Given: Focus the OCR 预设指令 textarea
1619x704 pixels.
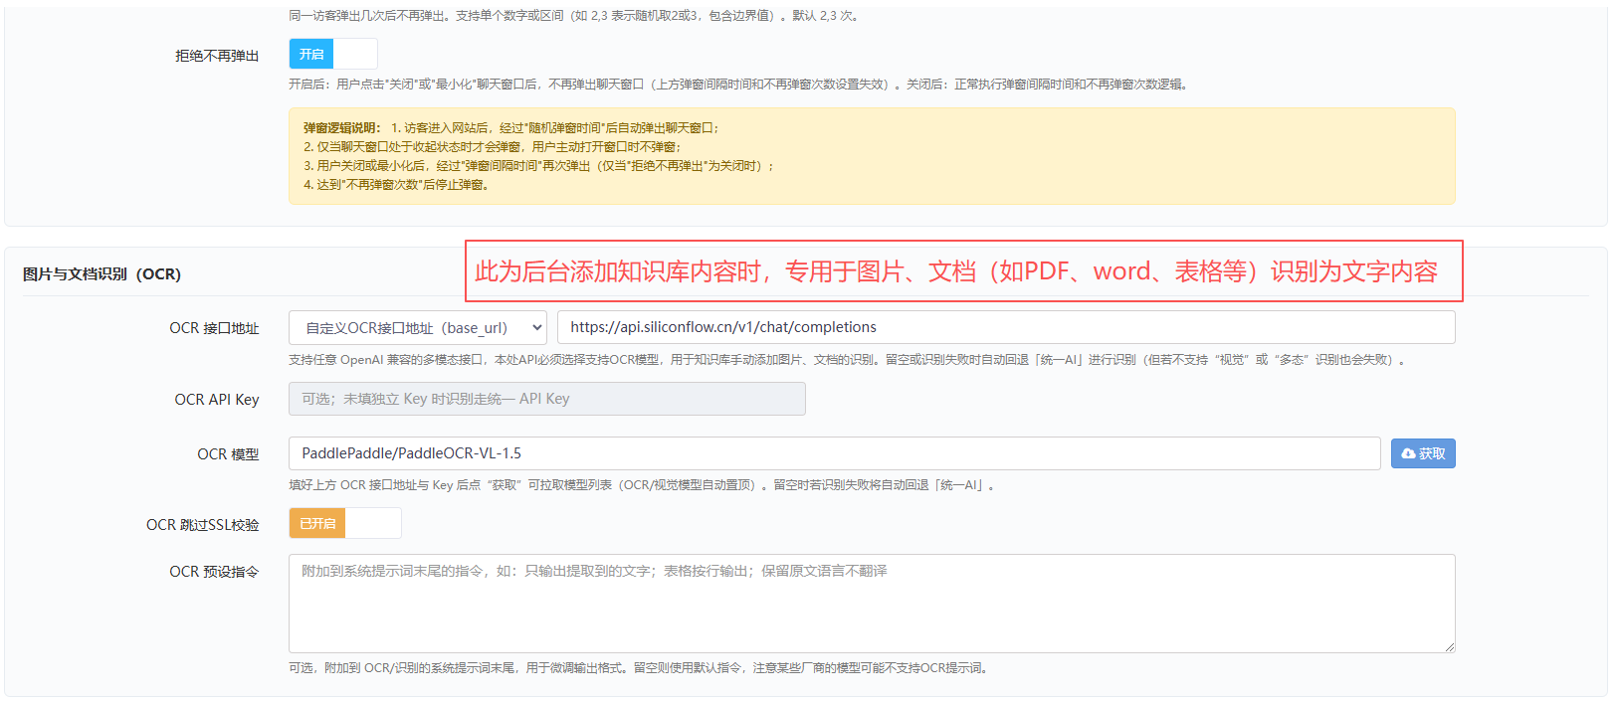Looking at the screenshot, I should pyautogui.click(x=872, y=604).
